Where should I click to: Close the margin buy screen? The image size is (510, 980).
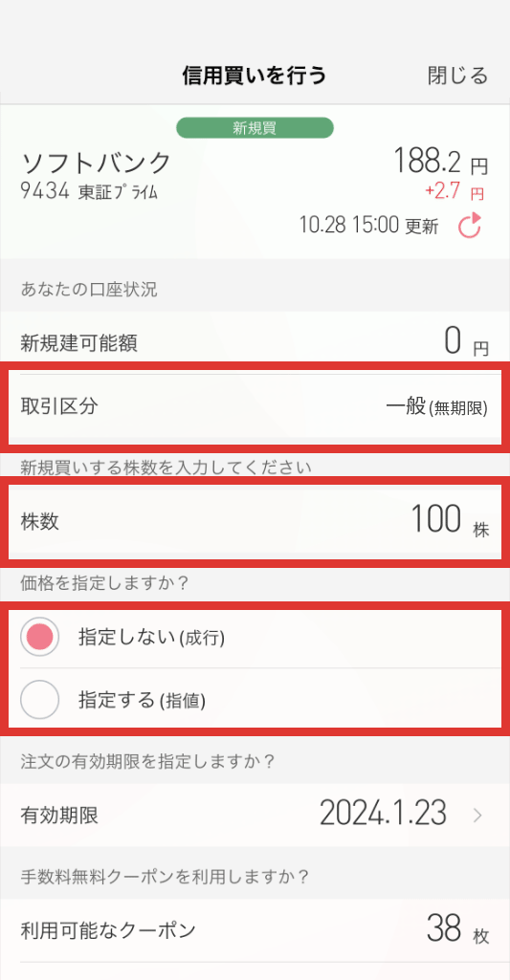(458, 76)
